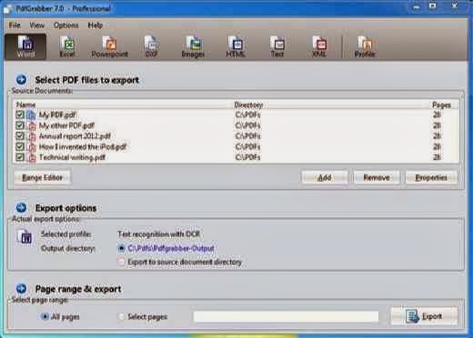Image resolution: width=473 pixels, height=338 pixels.
Task: Click the arrow icon beside Page range & export
Action: 21,289
